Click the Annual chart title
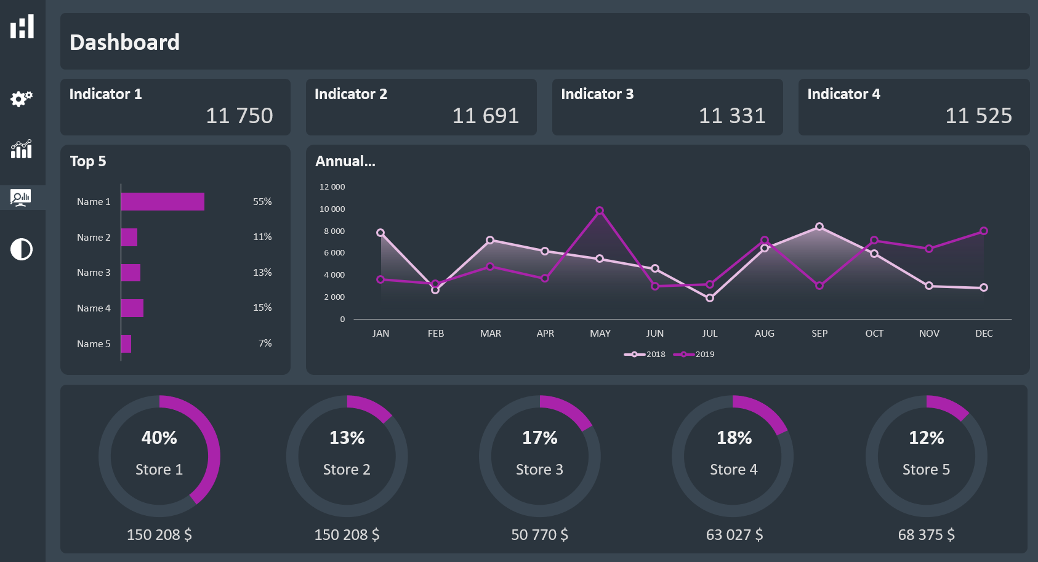 pos(345,161)
